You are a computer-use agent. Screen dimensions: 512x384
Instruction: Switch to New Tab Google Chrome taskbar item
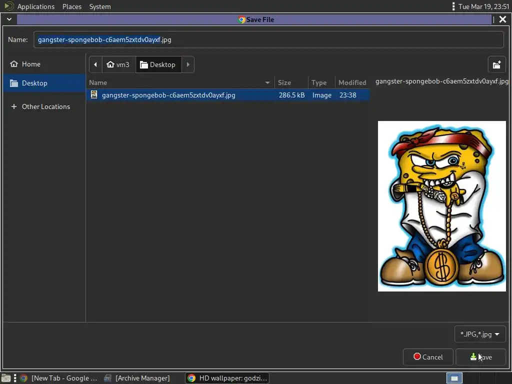click(59, 378)
